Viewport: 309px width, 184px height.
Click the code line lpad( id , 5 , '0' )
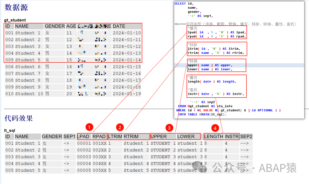217,32
